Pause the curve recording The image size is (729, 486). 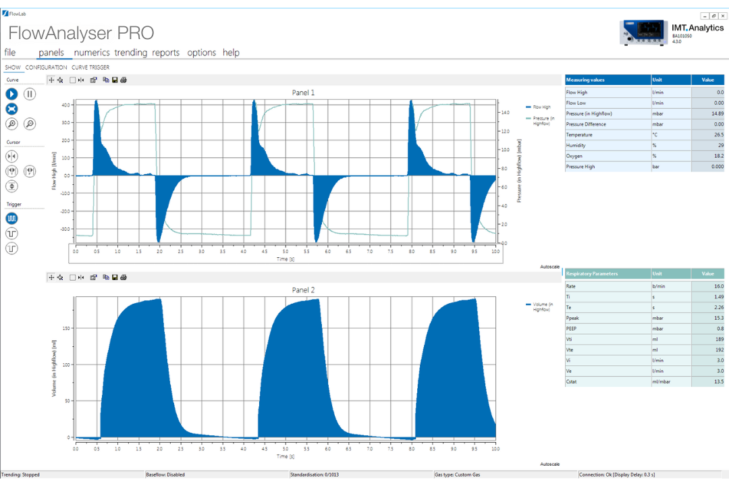[30, 94]
